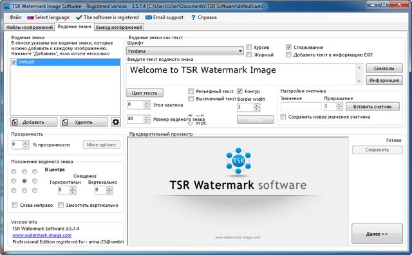Open www.watermark-image.com link
The image size is (412, 255).
click(x=42, y=235)
